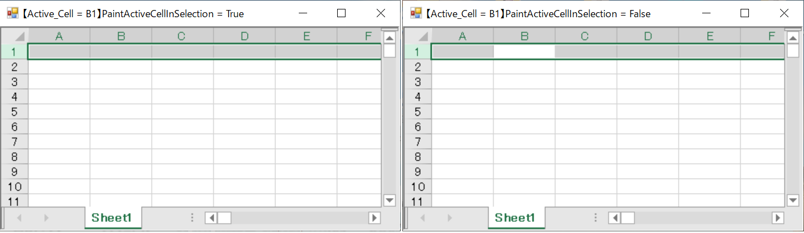Select column B header in the True window

[x=121, y=36]
